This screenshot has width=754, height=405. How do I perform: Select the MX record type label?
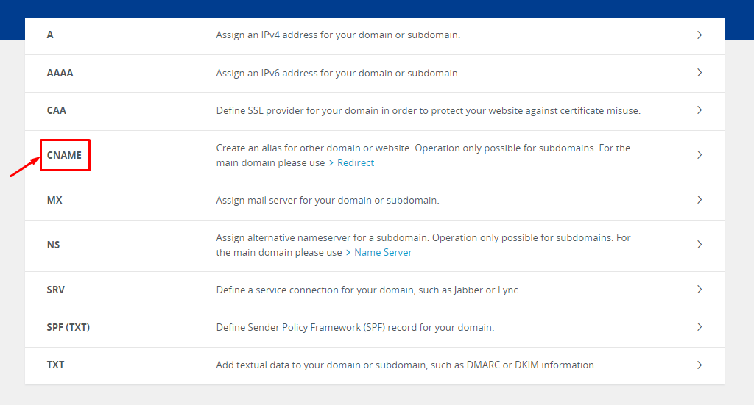[54, 201]
